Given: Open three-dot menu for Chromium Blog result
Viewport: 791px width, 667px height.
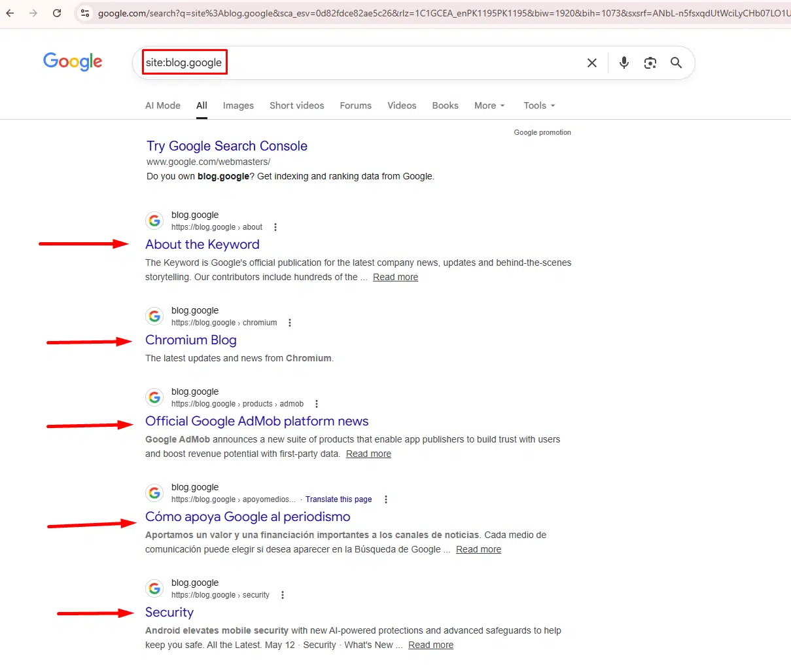Looking at the screenshot, I should pyautogui.click(x=290, y=323).
